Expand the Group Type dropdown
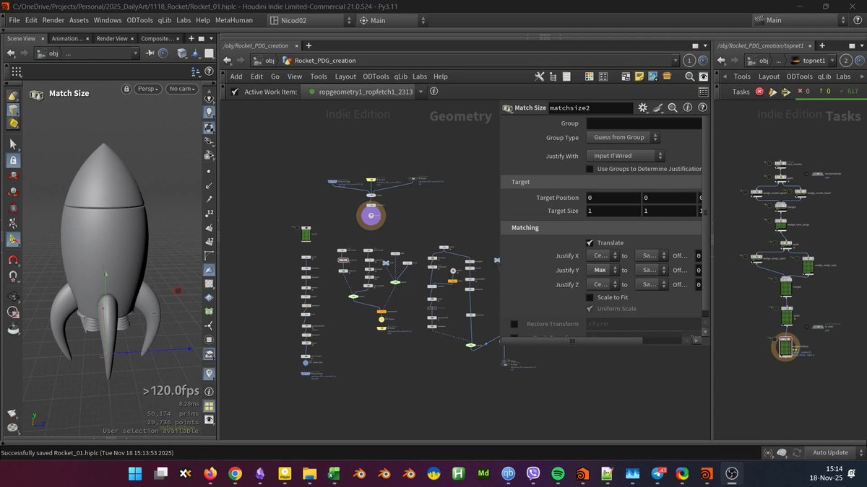The width and height of the screenshot is (867, 487). click(623, 137)
